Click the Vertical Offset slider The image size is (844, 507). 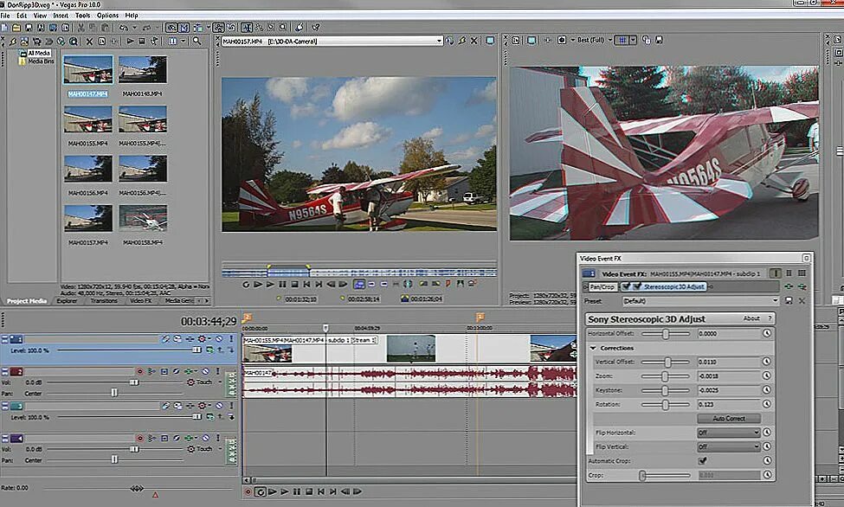[666, 362]
